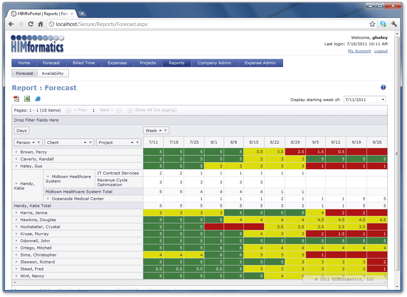Open the My Account link

coord(359,51)
